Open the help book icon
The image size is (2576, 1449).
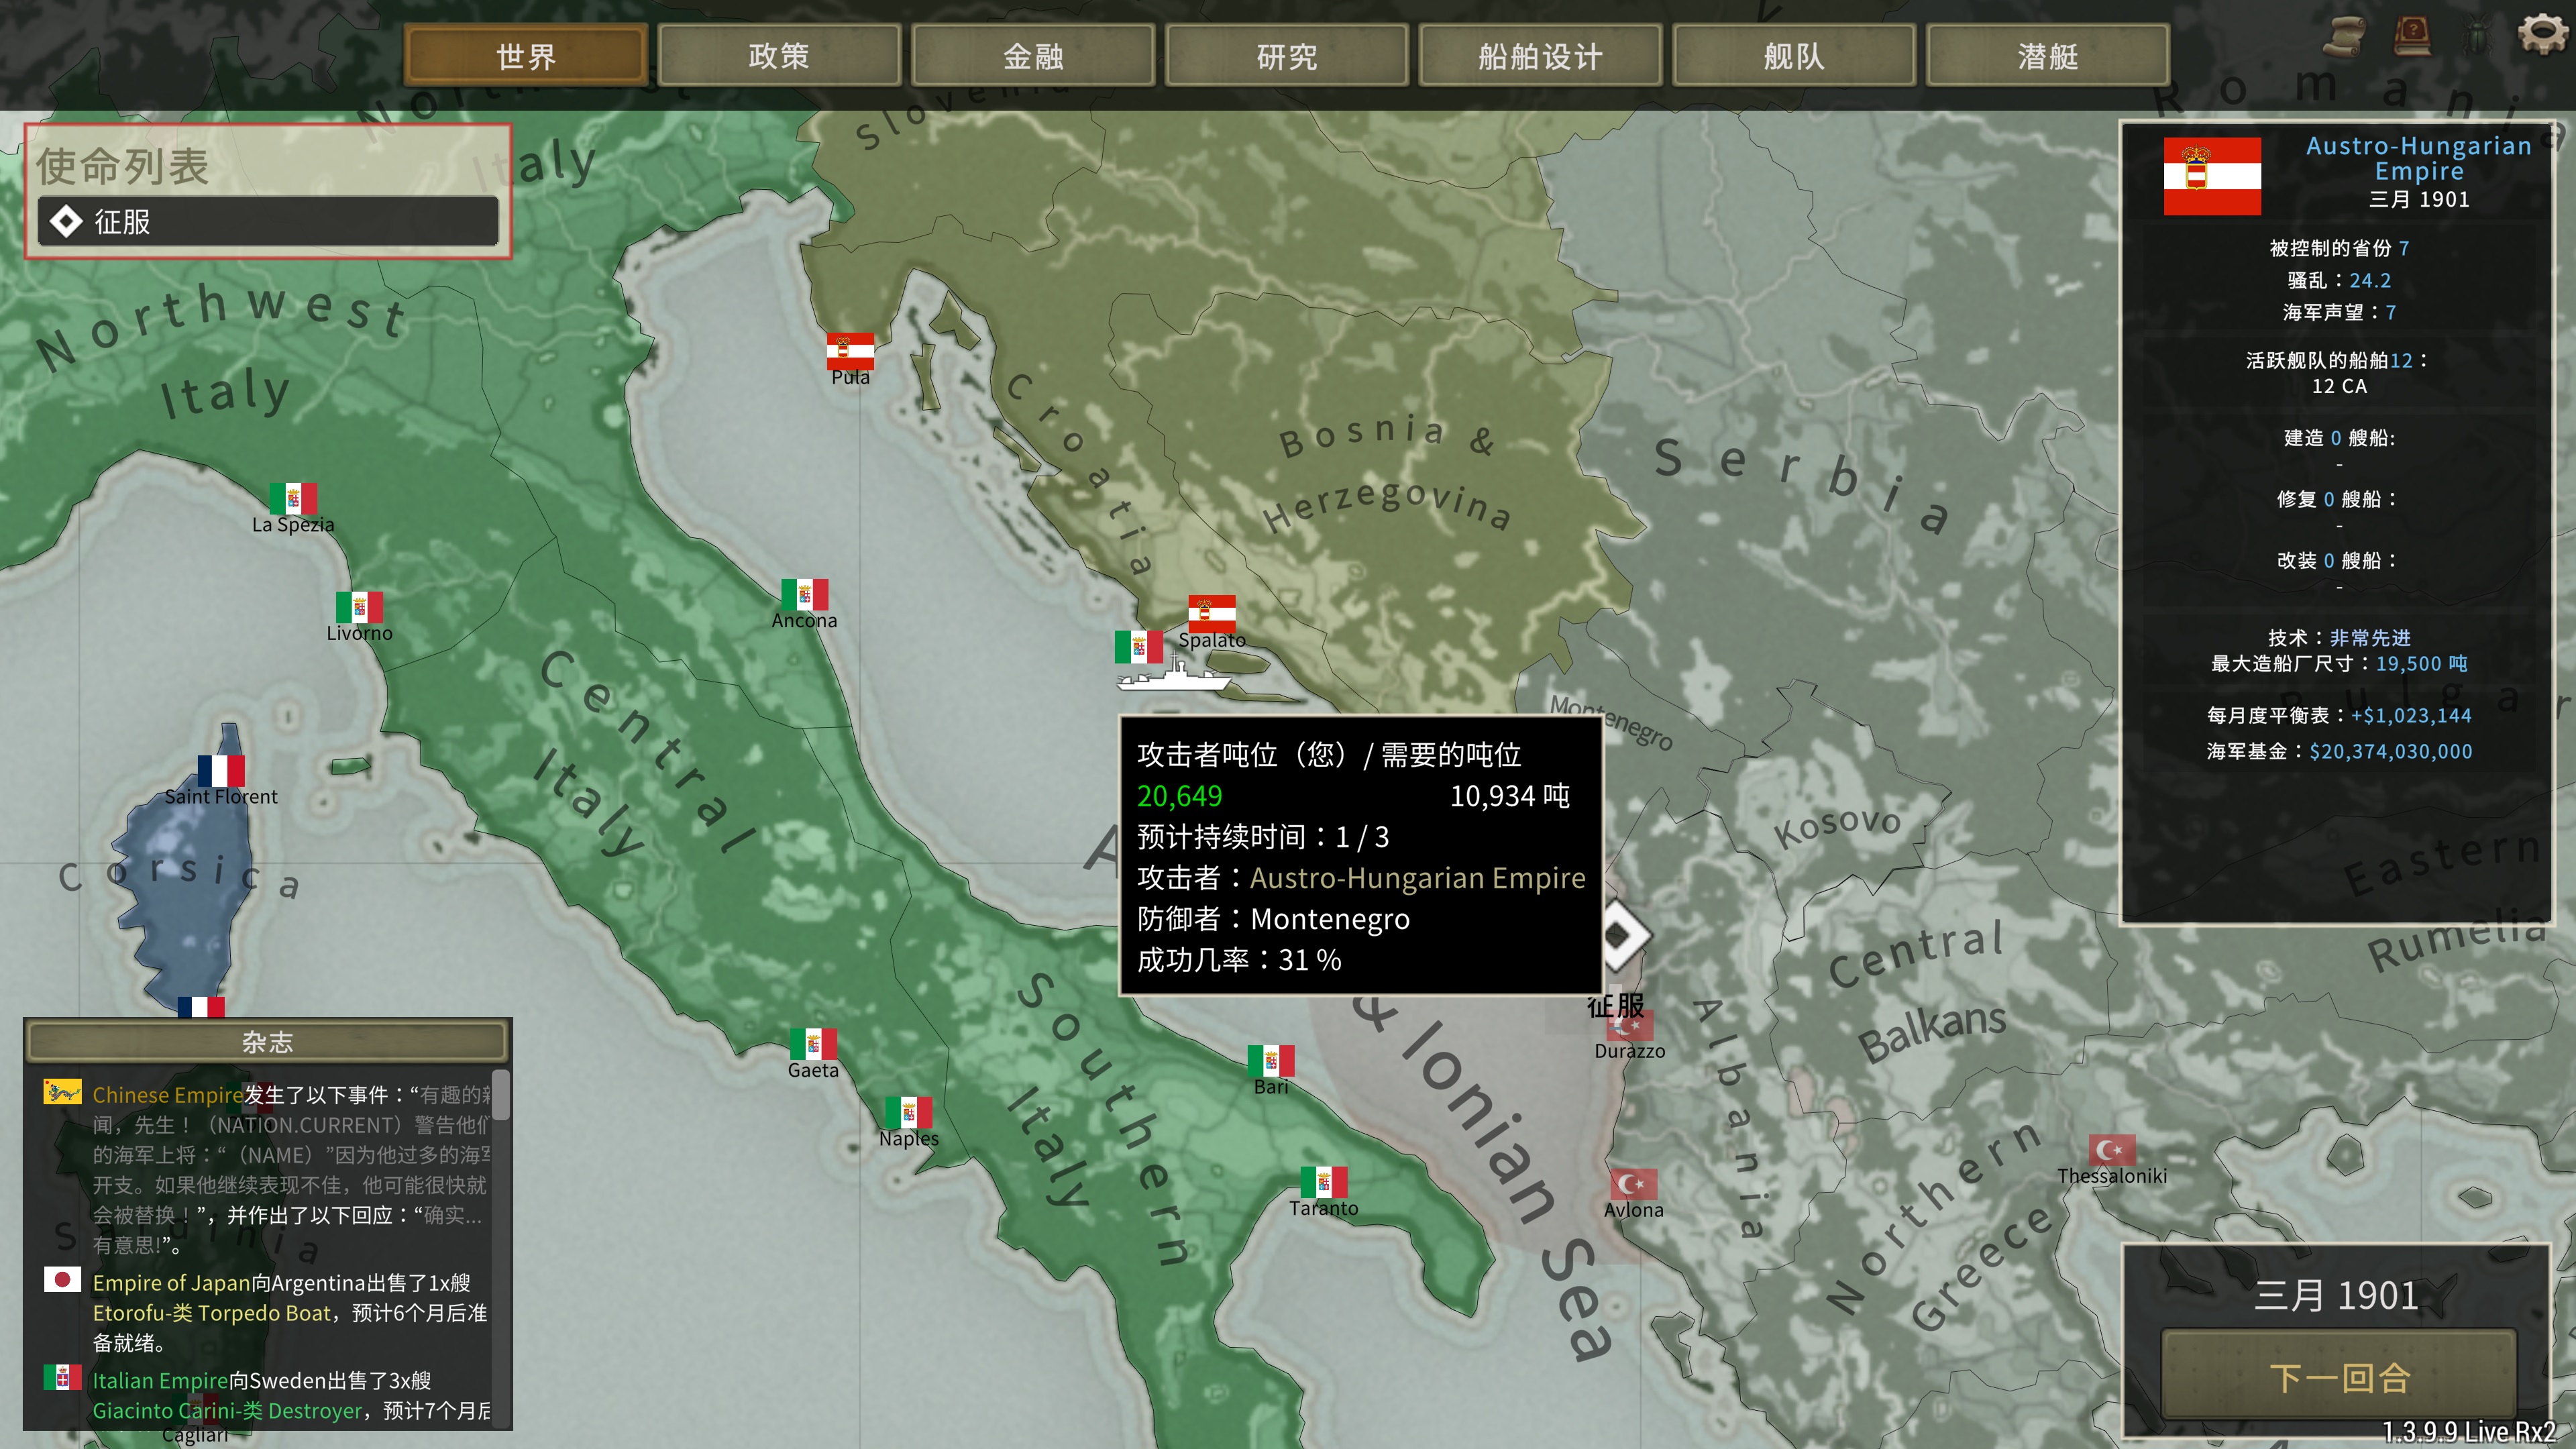[x=2412, y=36]
